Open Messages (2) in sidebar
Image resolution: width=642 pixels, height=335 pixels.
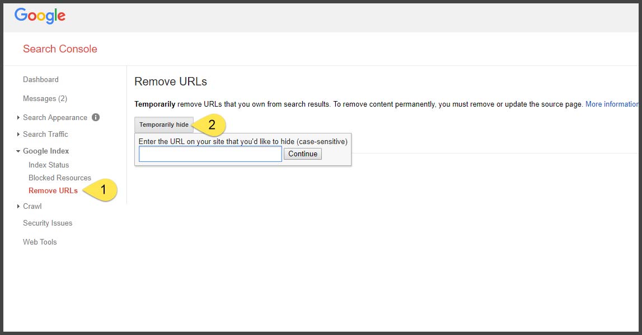pos(45,98)
